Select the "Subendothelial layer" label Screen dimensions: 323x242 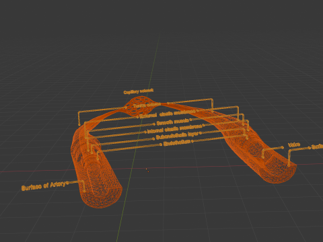pyautogui.click(x=177, y=135)
